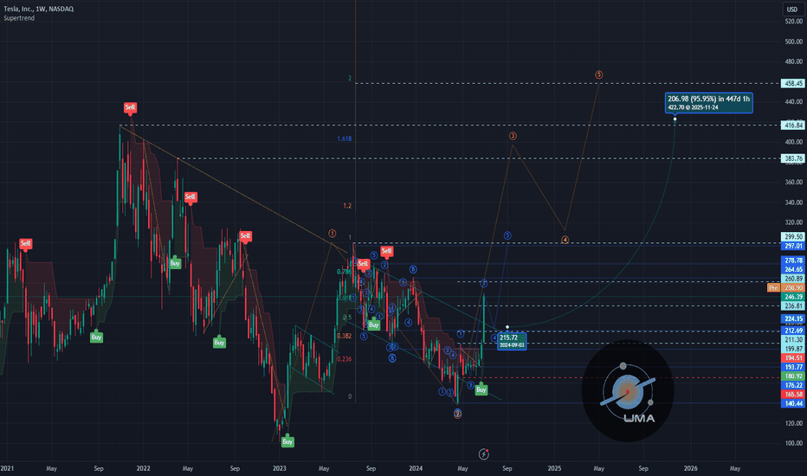Image resolution: width=807 pixels, height=476 pixels.
Task: Select the 260.89 price axis label
Action: [792, 279]
